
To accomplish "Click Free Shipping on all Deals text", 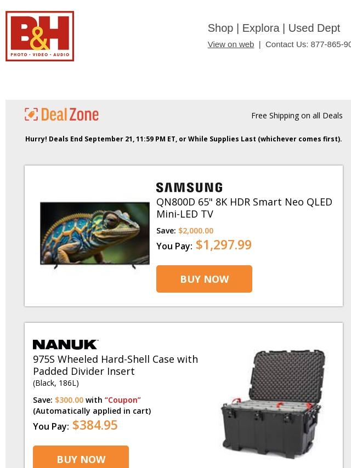I will point(297,116).
